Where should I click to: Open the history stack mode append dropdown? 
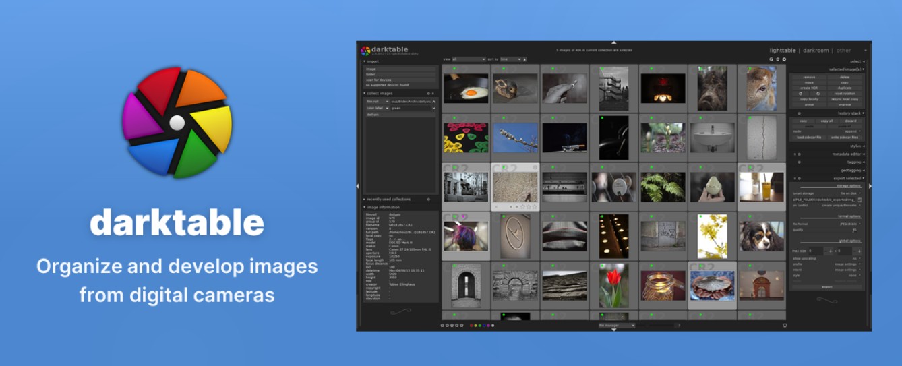[x=826, y=131]
